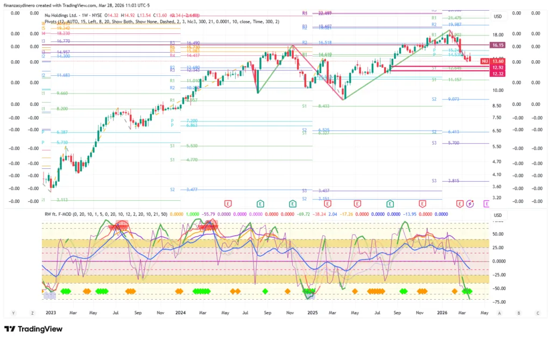551x340 pixels.
Task: Select the red earnings marker near February 2025
Action: [327, 204]
